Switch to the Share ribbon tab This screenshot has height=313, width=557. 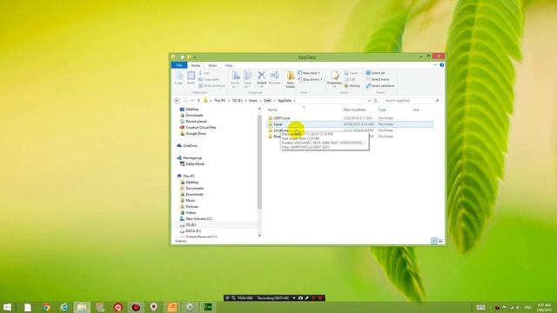point(212,66)
